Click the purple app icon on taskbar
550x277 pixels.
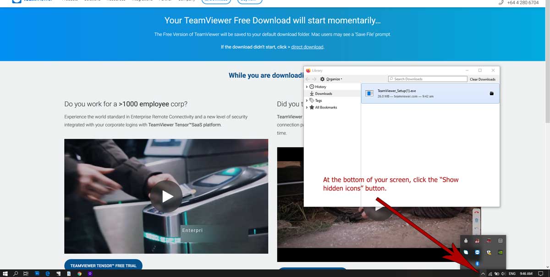[90, 273]
